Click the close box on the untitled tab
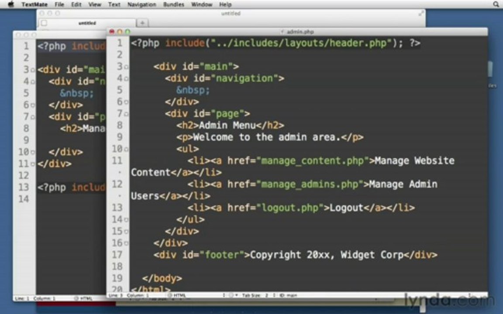 [x=44, y=23]
